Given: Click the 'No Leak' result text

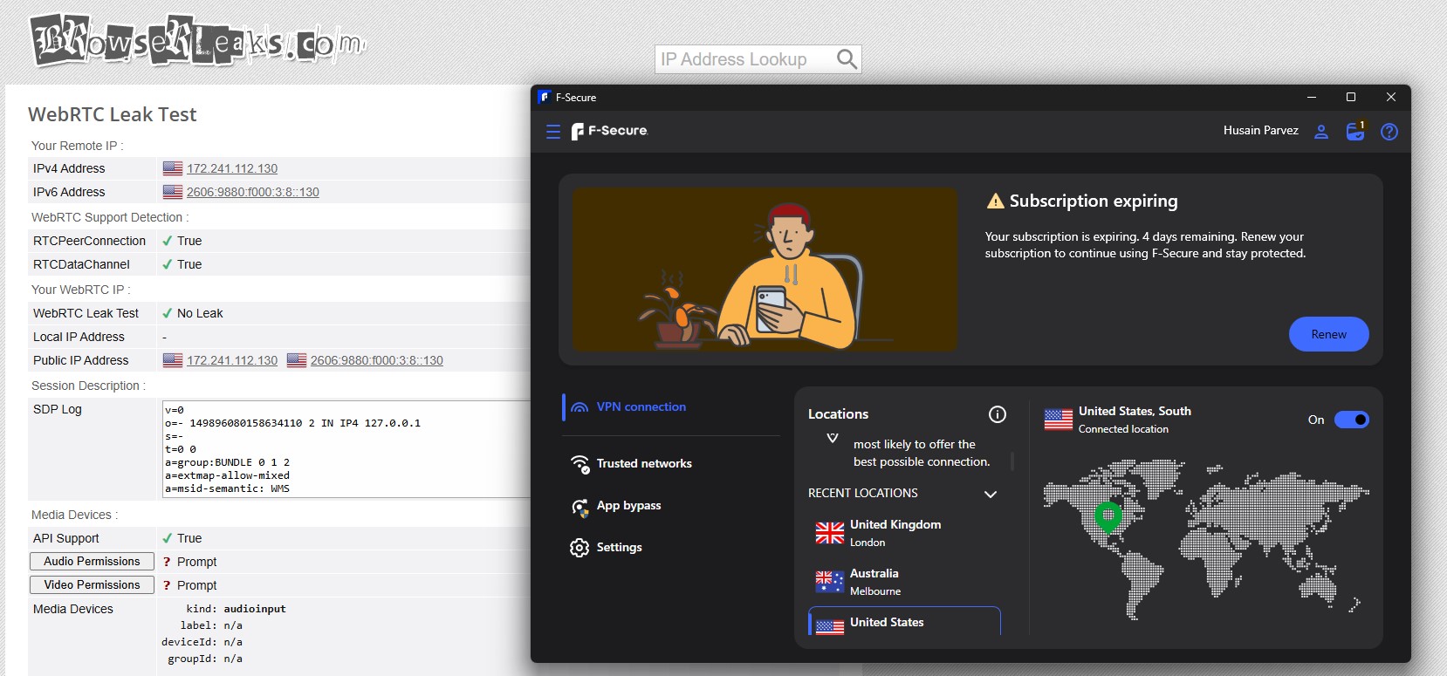Looking at the screenshot, I should click(x=200, y=314).
